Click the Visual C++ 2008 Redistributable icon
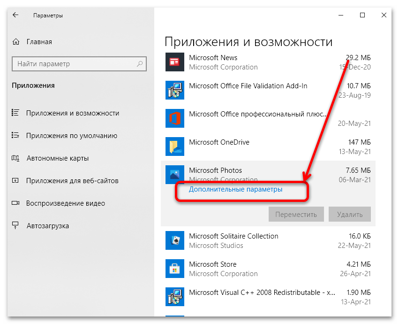 tap(175, 297)
